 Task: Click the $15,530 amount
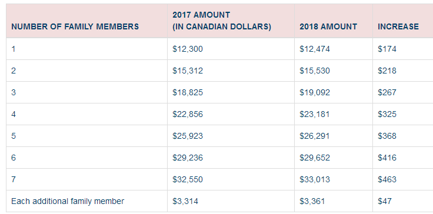[x=315, y=71]
